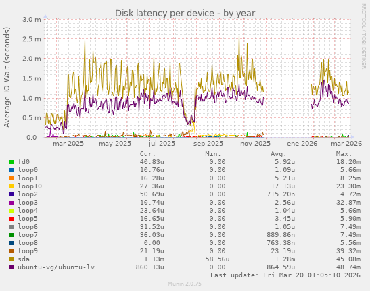Click the 'Min:' column header
The width and height of the screenshot is (370, 291).
213,154
